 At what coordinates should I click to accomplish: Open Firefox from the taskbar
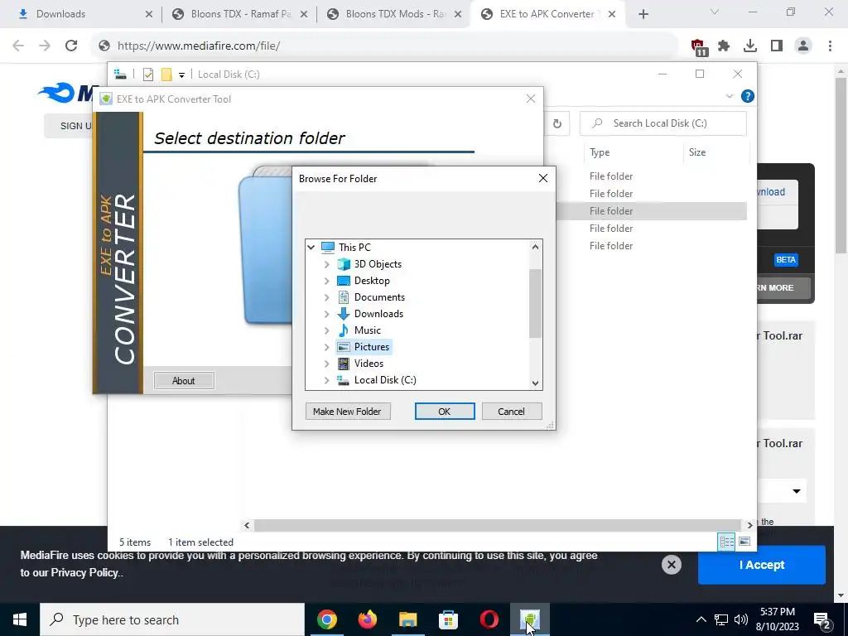point(367,619)
